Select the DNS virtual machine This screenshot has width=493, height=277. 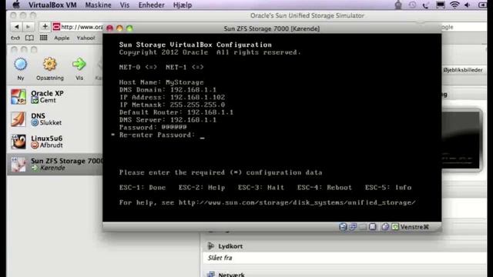[x=55, y=119]
